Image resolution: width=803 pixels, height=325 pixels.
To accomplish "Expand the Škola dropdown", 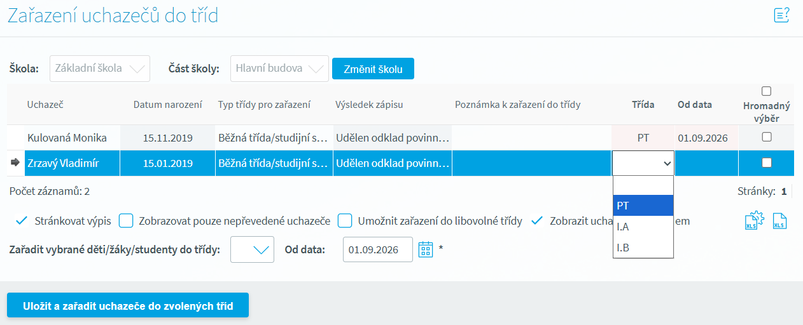I will (100, 69).
